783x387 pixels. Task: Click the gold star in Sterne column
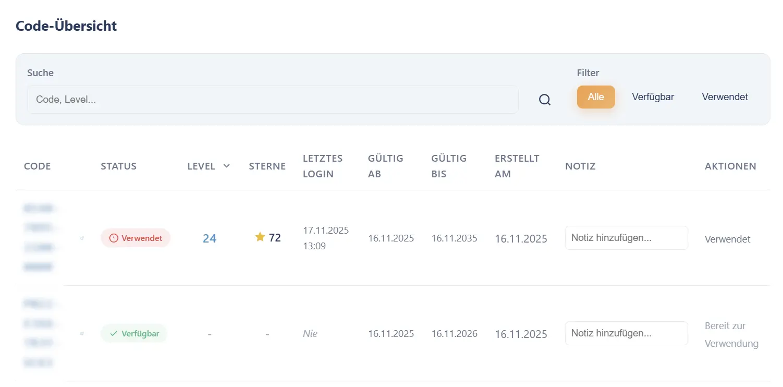coord(260,237)
